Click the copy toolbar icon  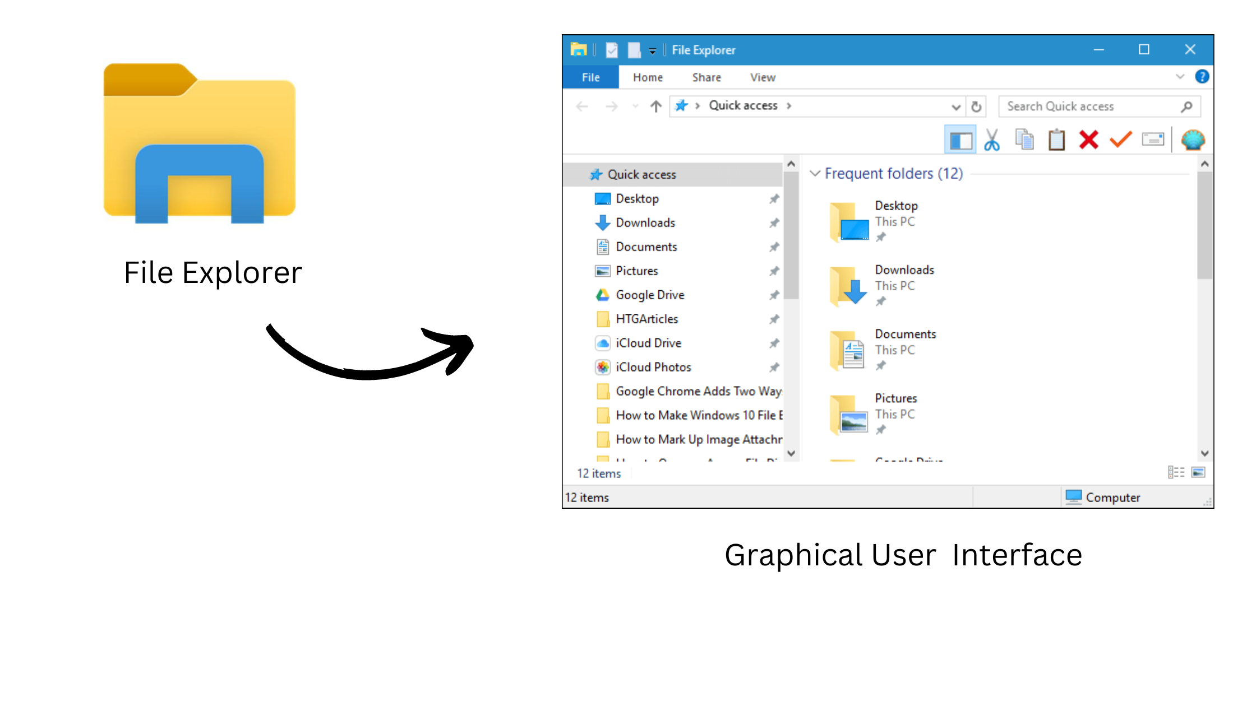point(1024,140)
